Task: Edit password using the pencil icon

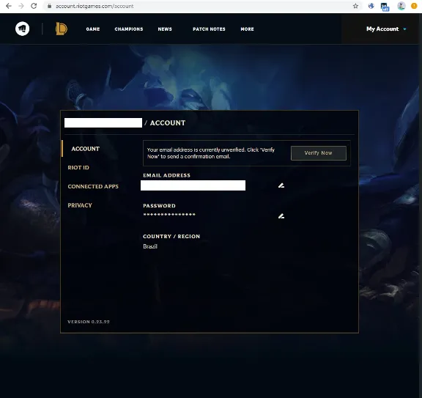Action: [281, 216]
